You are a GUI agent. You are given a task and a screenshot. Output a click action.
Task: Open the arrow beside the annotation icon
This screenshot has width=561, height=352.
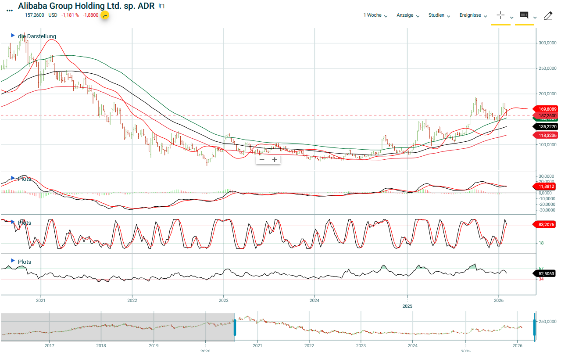coord(535,18)
